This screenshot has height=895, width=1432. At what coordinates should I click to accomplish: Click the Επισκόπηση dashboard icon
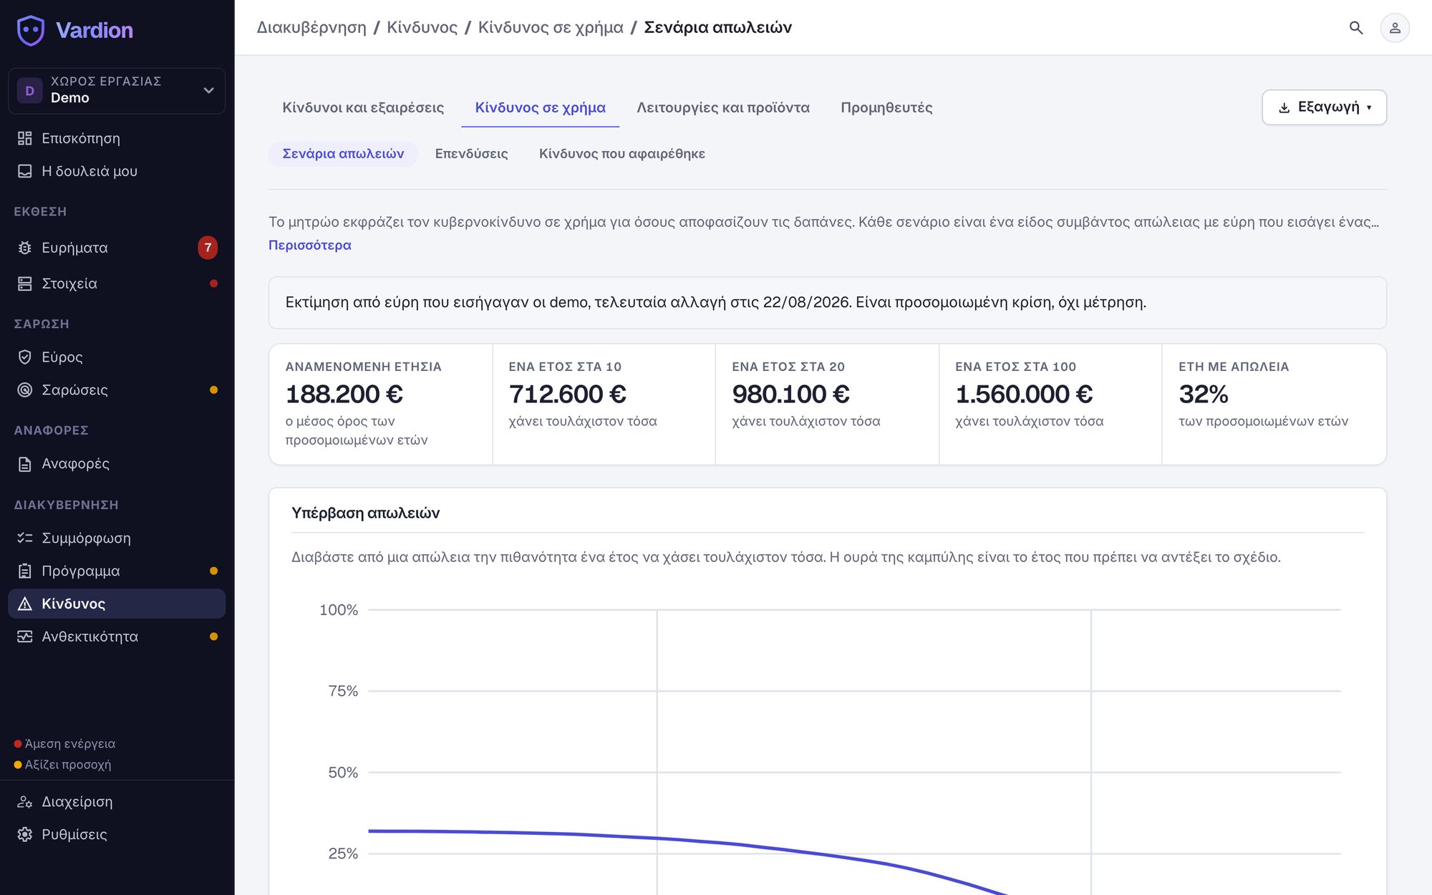25,138
